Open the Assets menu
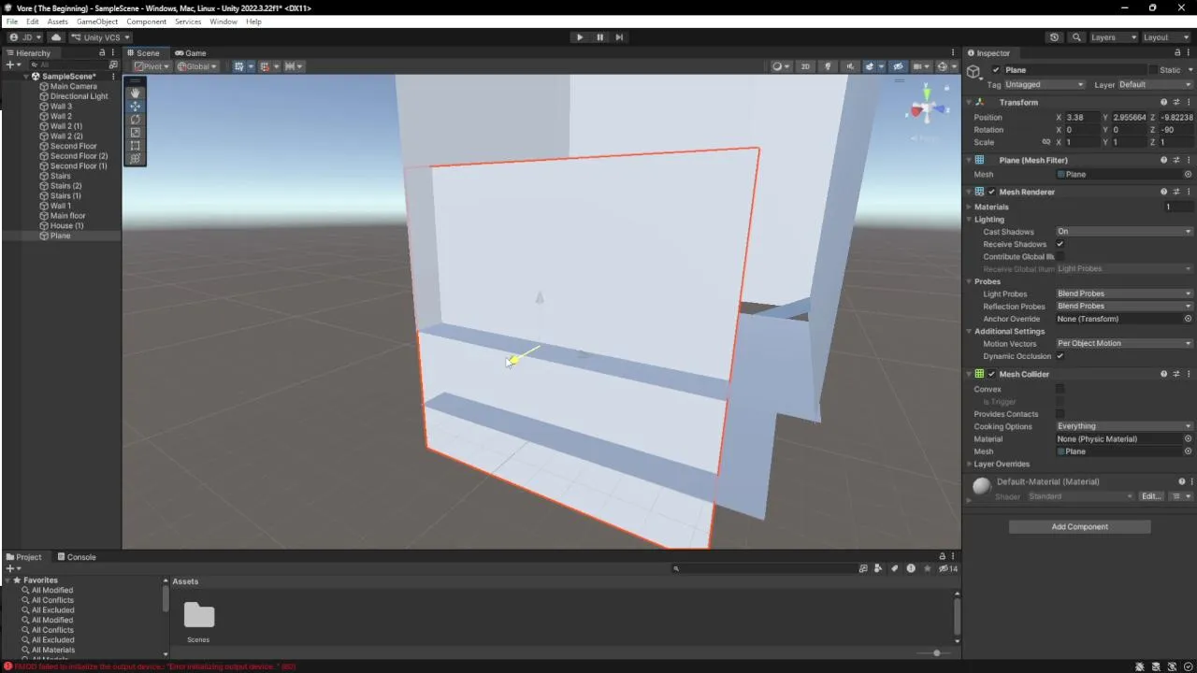The image size is (1197, 673). 57,21
